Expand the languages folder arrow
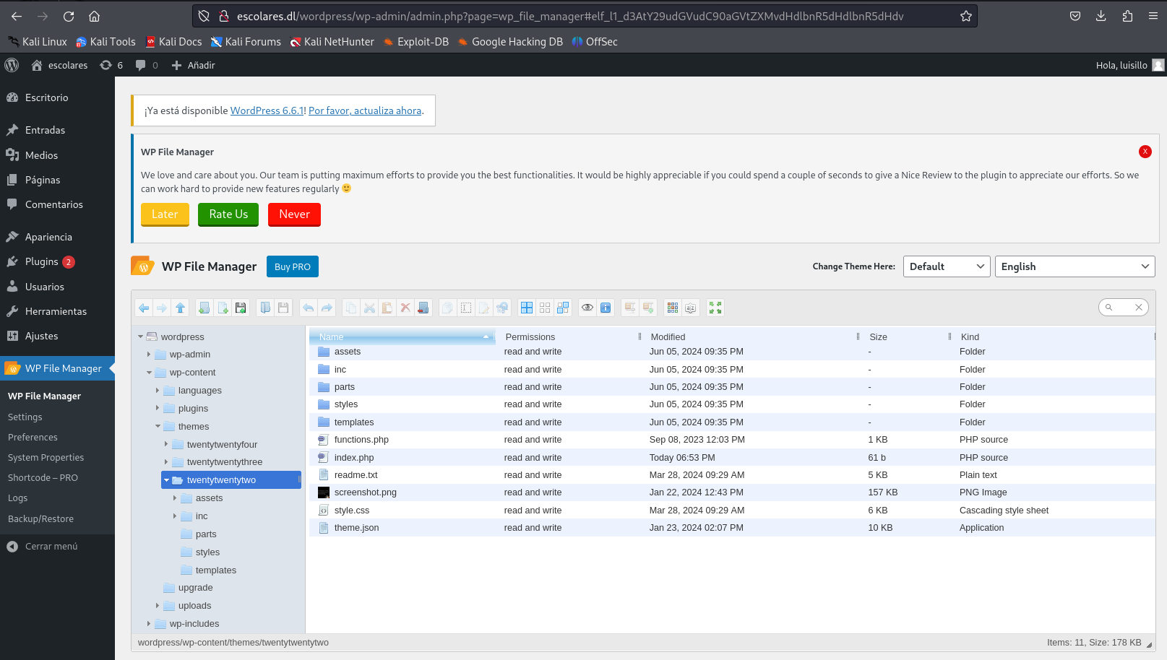1167x660 pixels. [x=158, y=391]
